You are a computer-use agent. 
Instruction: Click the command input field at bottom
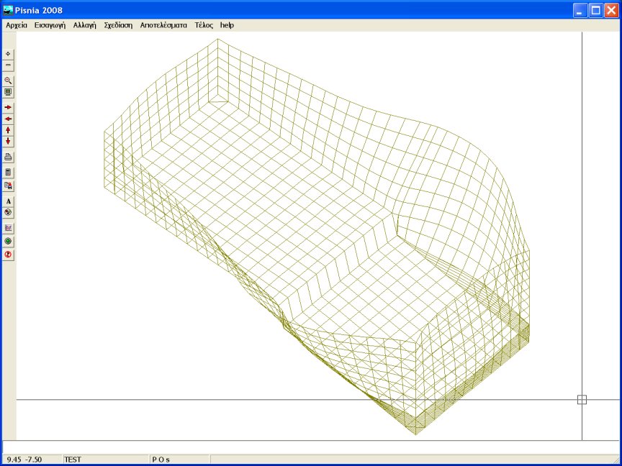pyautogui.click(x=310, y=447)
